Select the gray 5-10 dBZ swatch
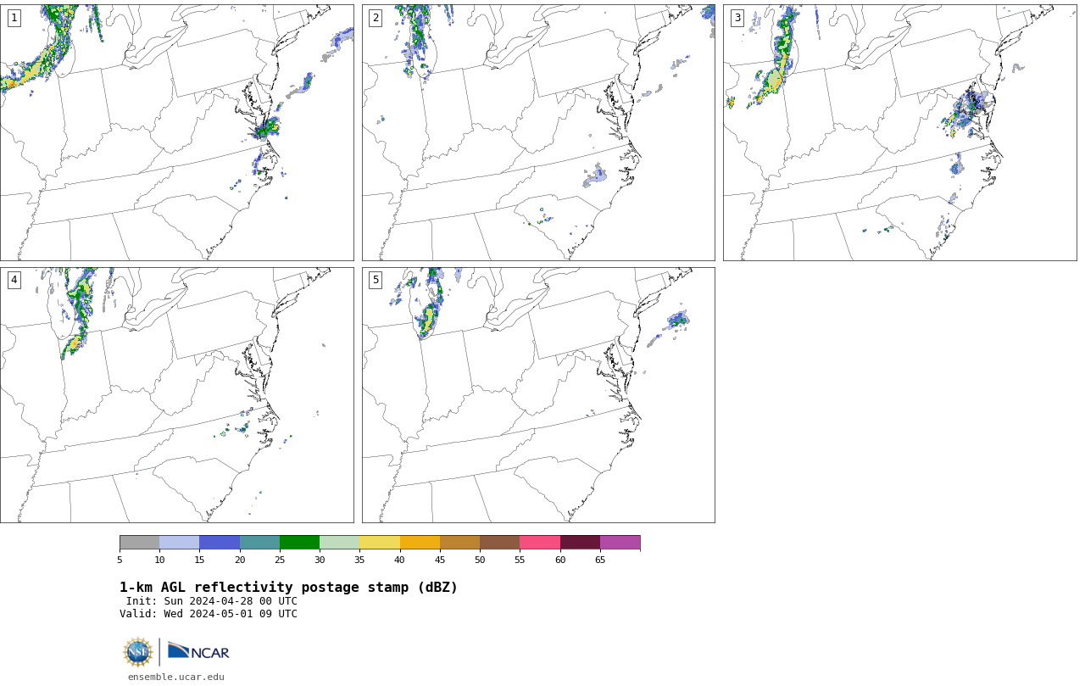The image size is (1085, 686). (139, 543)
